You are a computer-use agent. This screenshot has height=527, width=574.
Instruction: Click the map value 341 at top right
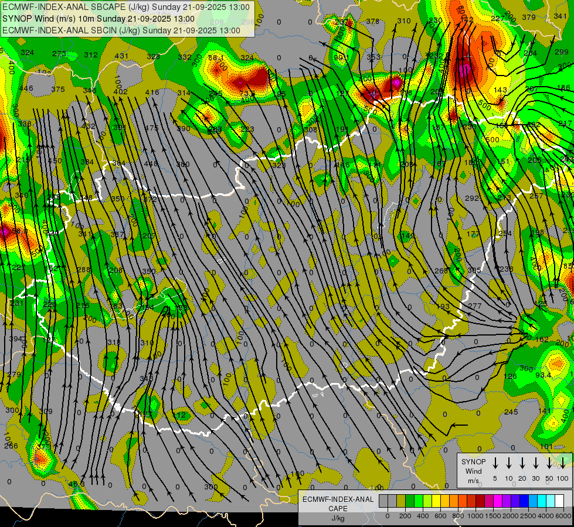coord(561,16)
